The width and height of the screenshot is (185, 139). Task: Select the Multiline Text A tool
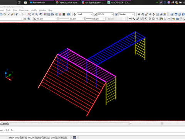tap(139, 14)
